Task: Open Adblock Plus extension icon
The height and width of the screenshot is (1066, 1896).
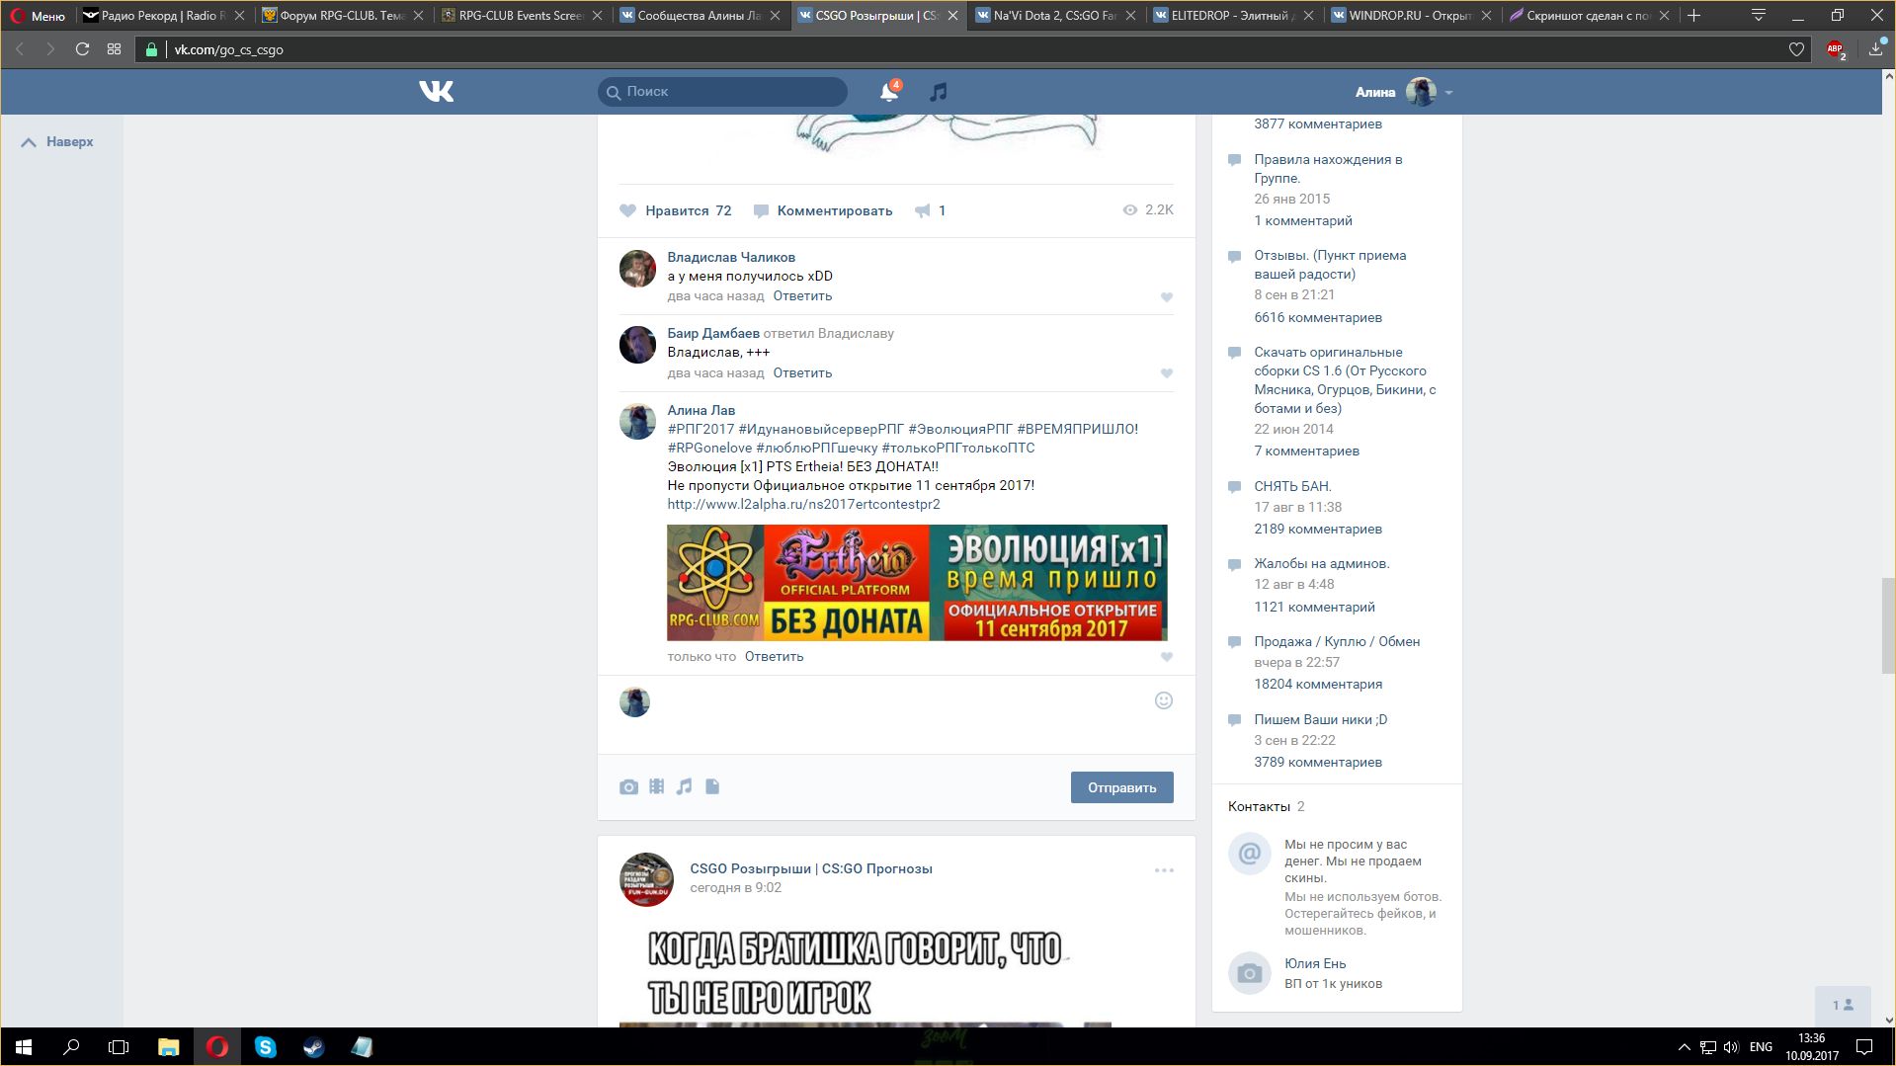Action: click(1836, 49)
